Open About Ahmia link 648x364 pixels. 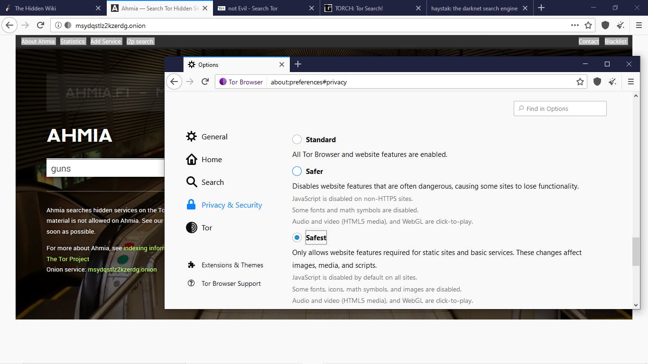[38, 42]
